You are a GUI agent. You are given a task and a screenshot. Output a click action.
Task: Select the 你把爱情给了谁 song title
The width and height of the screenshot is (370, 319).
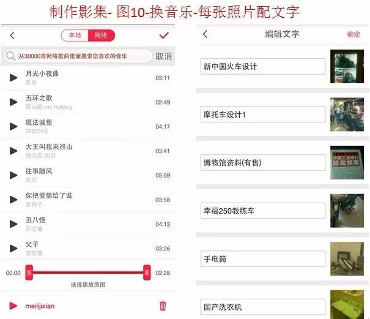pyautogui.click(x=49, y=195)
